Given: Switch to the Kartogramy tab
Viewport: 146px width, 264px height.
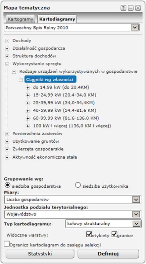Looking at the screenshot, I should 21,19.
